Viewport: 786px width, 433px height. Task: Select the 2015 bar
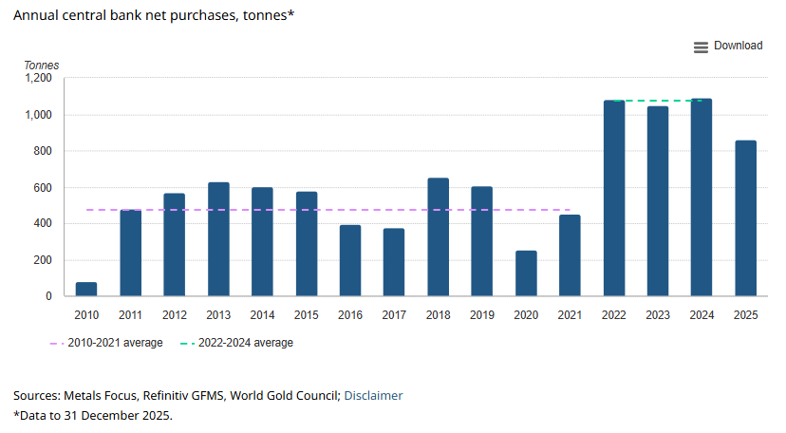307,244
